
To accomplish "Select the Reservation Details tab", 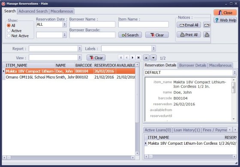I will (160, 65).
